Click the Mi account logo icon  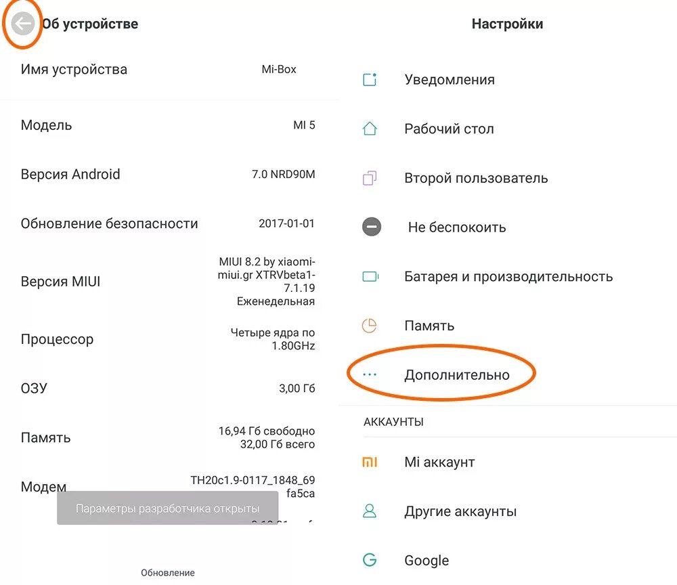tap(370, 462)
